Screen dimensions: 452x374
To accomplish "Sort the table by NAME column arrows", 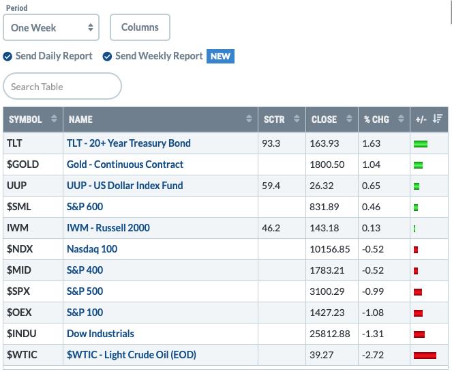I will click(x=249, y=119).
